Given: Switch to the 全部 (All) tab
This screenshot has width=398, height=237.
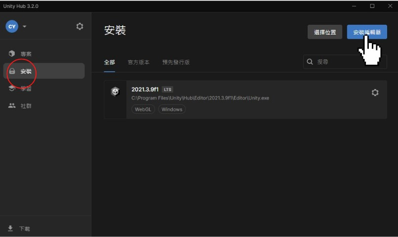Looking at the screenshot, I should point(110,62).
